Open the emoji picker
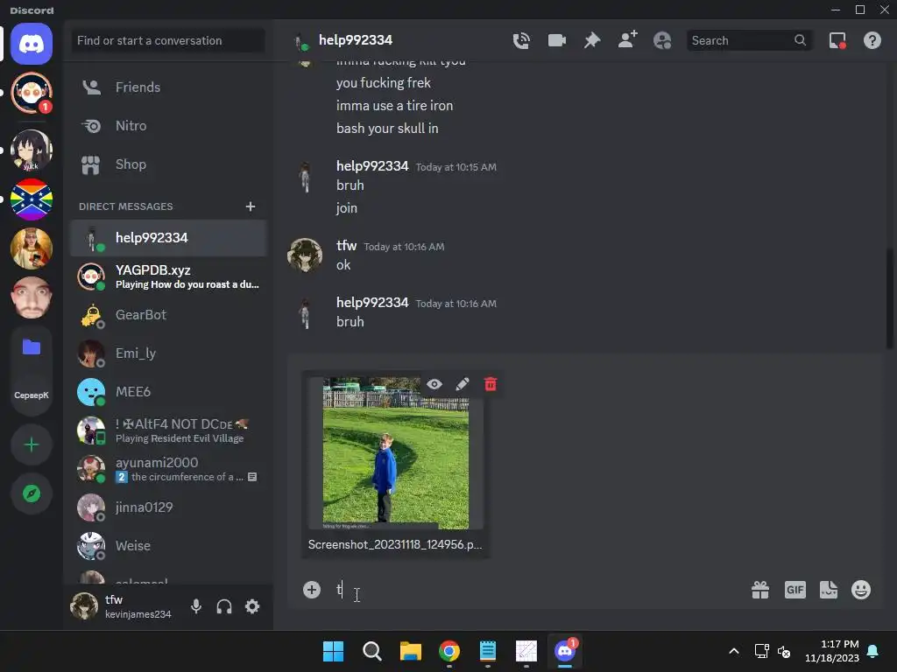This screenshot has height=672, width=897. [x=861, y=590]
